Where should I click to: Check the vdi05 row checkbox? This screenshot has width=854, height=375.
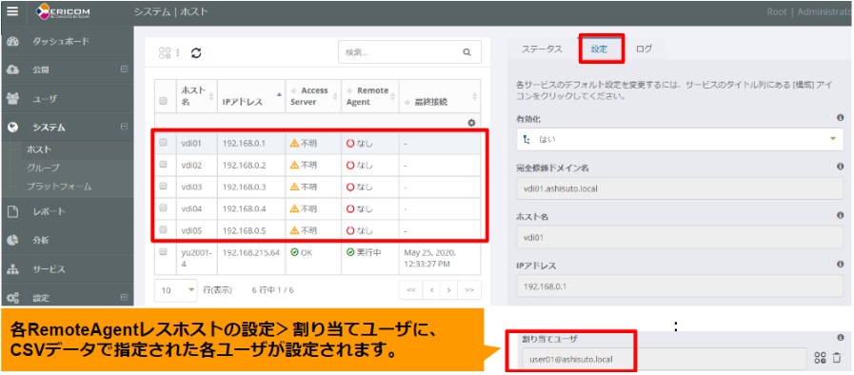(163, 229)
